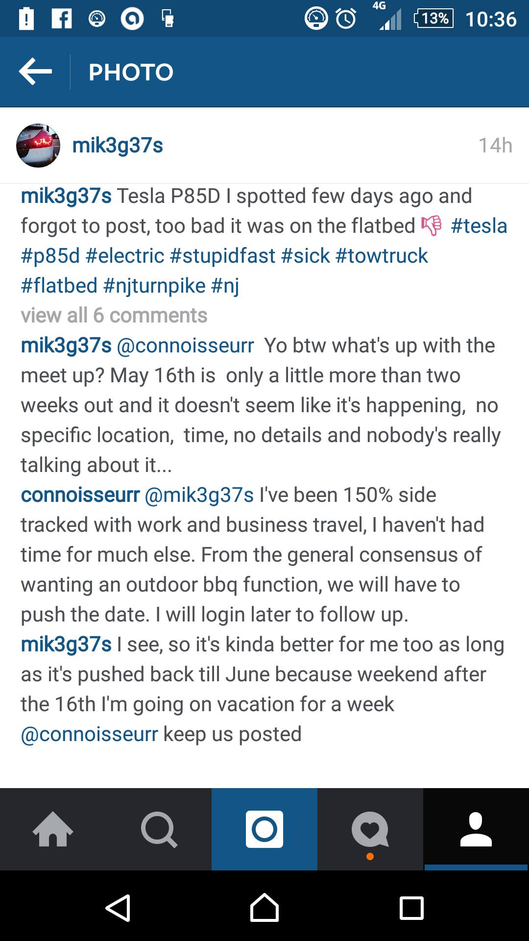529x941 pixels.
Task: Open the Search explore tab
Action: [x=159, y=829]
